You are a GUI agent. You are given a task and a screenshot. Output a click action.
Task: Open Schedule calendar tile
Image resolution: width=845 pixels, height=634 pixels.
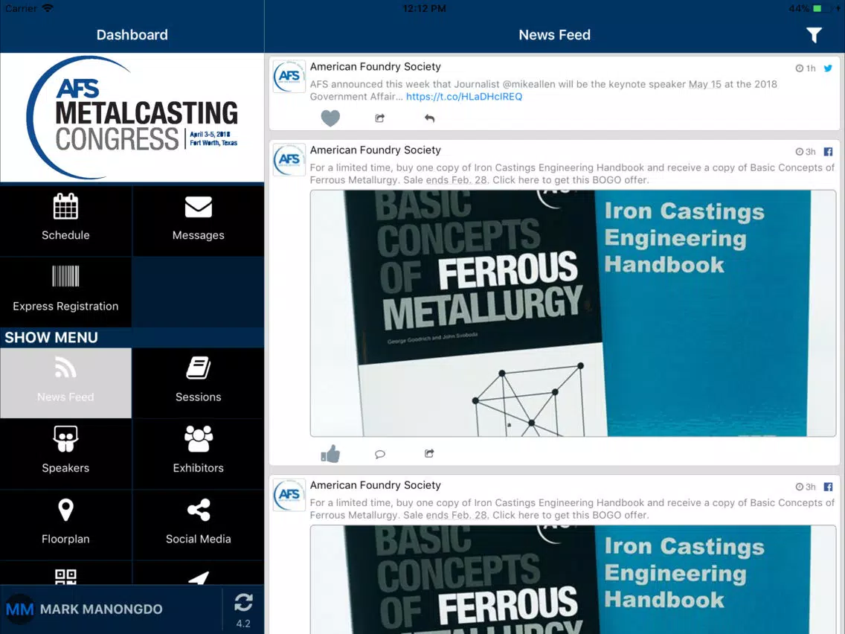[65, 220]
